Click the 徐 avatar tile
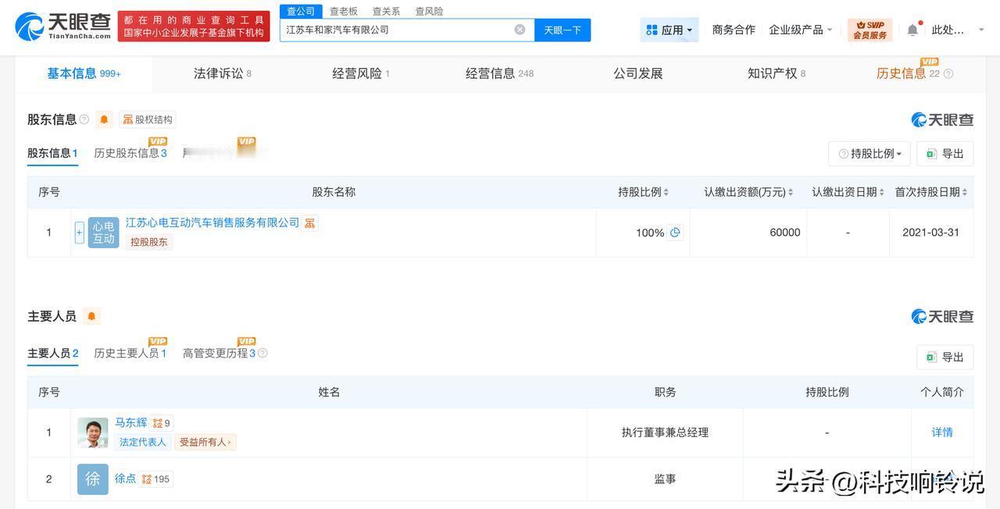The width and height of the screenshot is (1000, 509). pyautogui.click(x=92, y=479)
